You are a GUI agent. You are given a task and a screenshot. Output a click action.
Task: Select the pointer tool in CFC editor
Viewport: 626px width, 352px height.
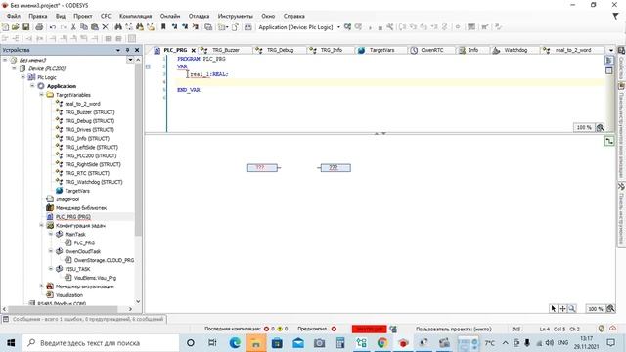tap(554, 309)
